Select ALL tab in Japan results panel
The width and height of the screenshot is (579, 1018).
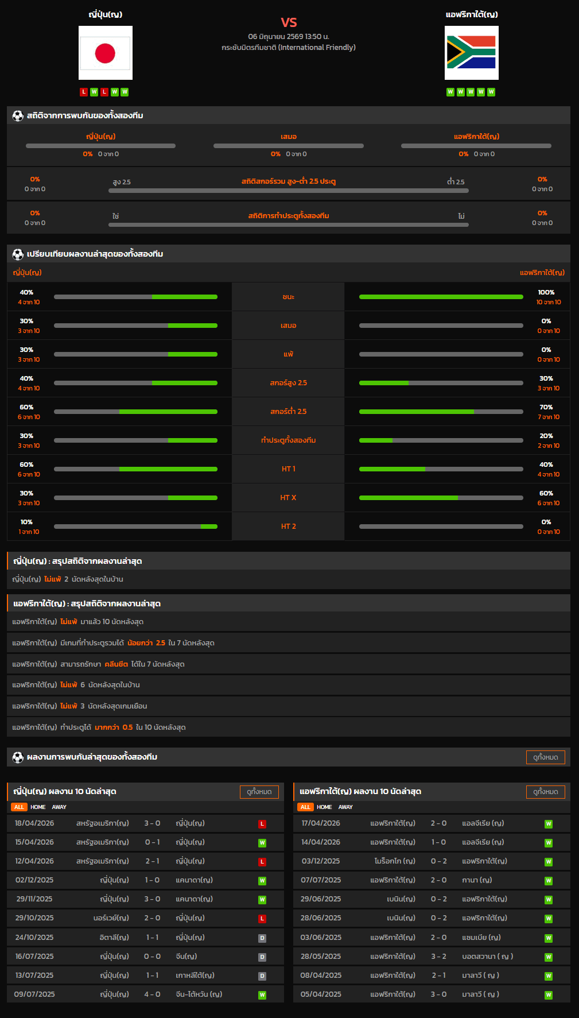coord(19,807)
